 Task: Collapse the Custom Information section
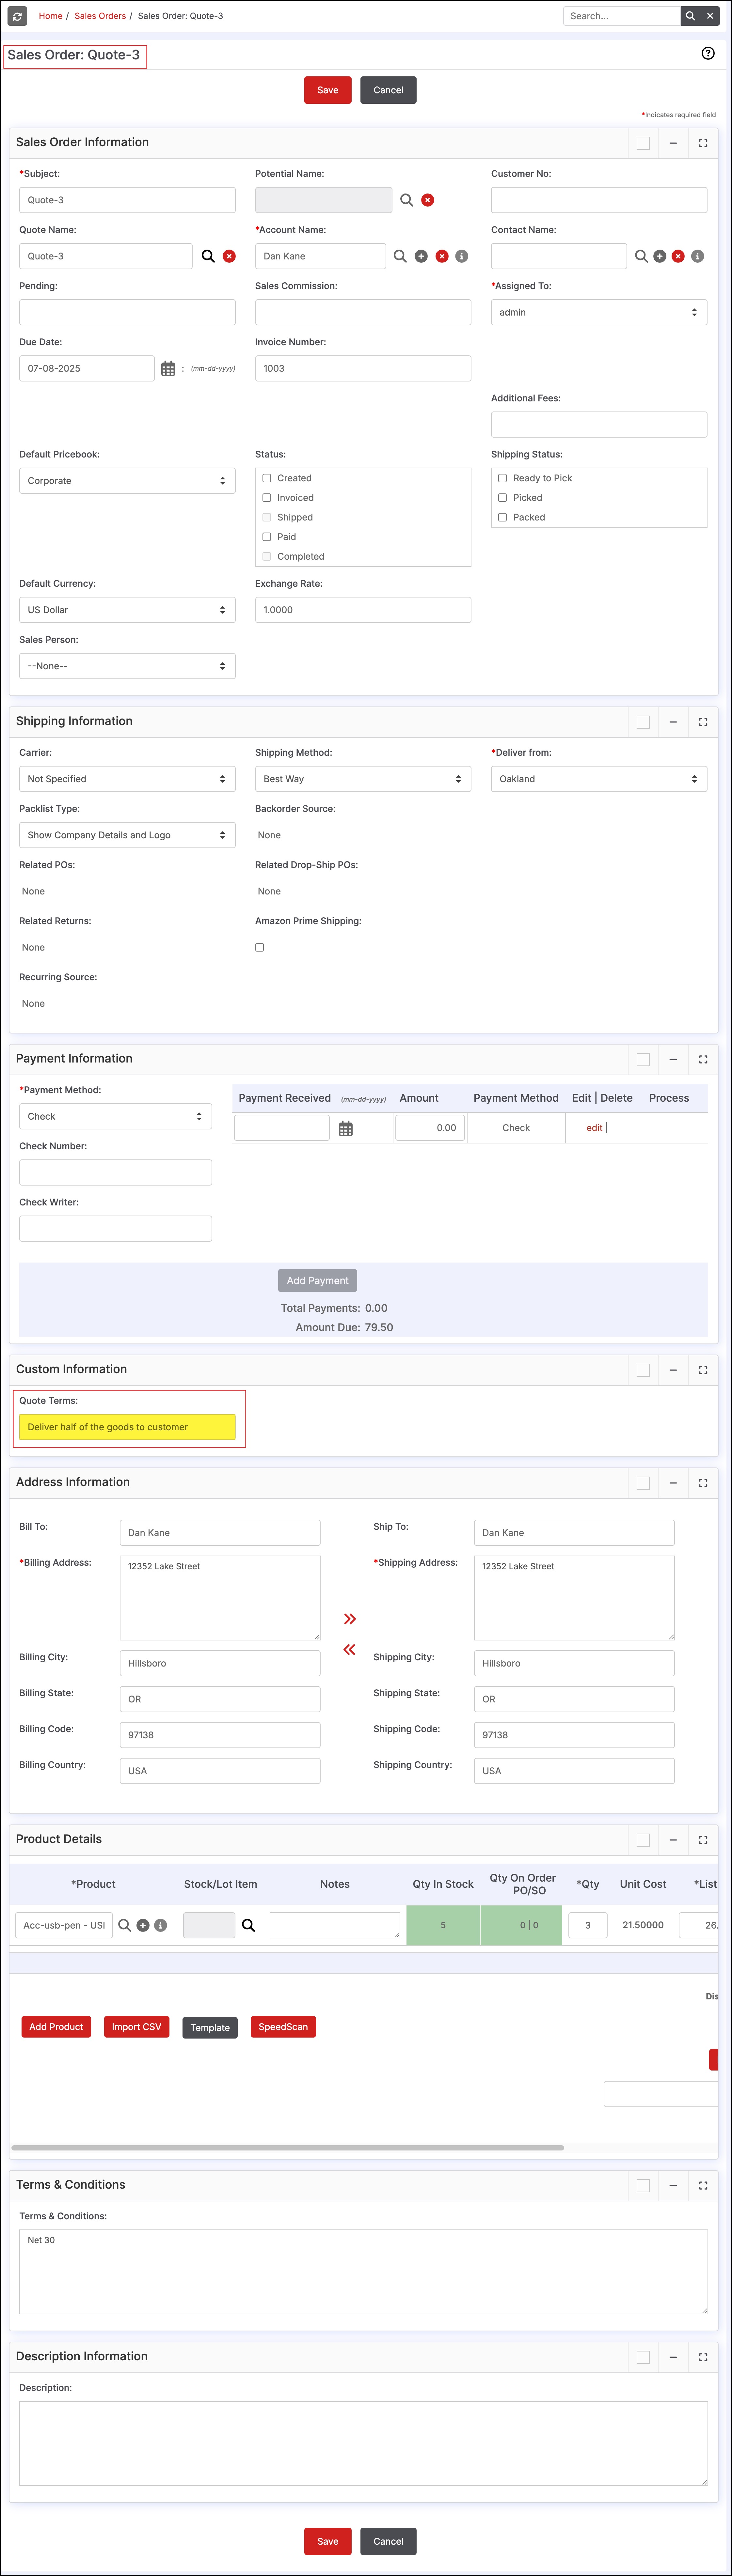pyautogui.click(x=673, y=1370)
